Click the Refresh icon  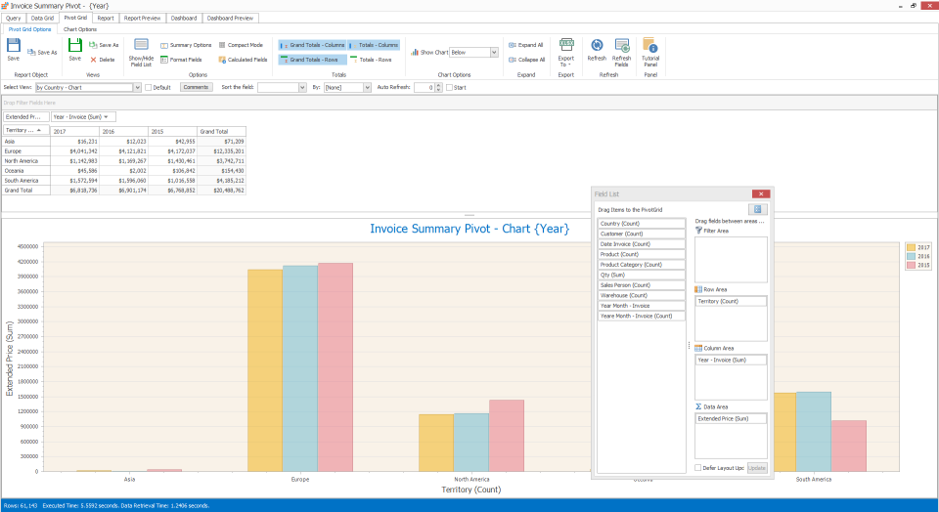(x=597, y=46)
